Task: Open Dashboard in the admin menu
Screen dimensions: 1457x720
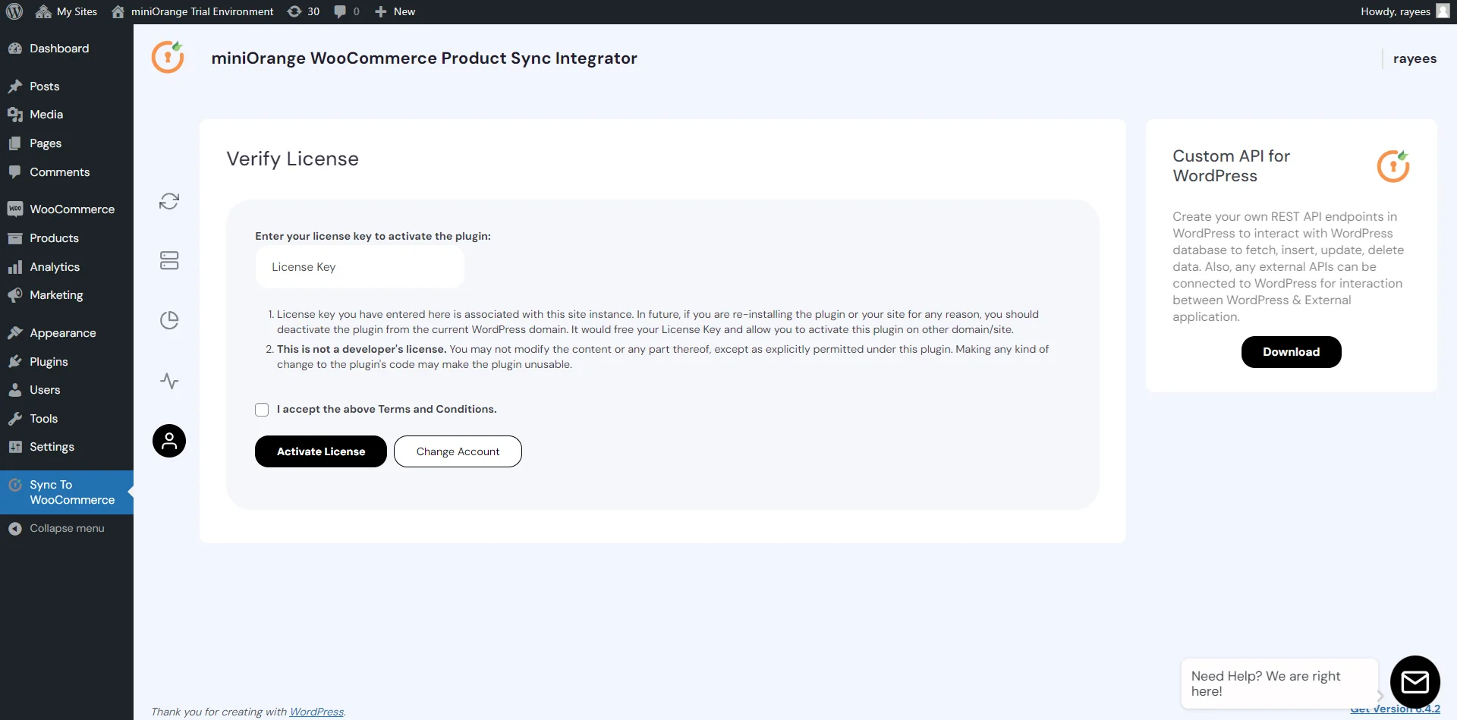Action: (67, 49)
